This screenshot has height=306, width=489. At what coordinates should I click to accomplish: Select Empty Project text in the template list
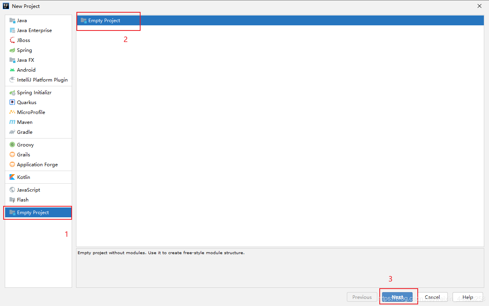(x=104, y=20)
